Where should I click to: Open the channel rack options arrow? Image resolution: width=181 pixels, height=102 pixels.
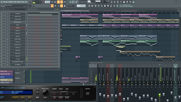coord(1,9)
